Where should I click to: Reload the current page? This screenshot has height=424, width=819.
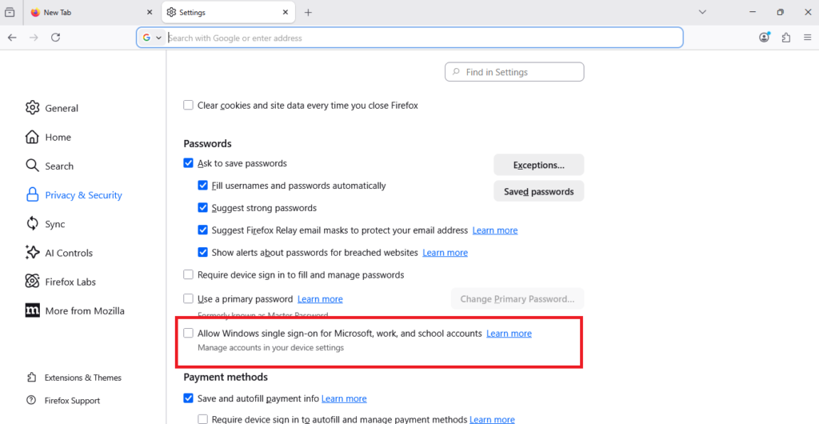(56, 38)
